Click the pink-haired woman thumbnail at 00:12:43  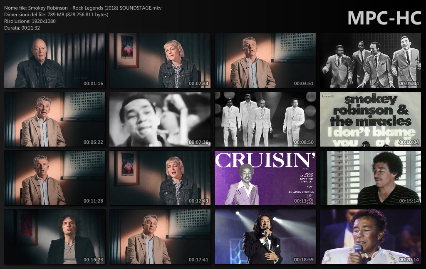click(x=160, y=178)
